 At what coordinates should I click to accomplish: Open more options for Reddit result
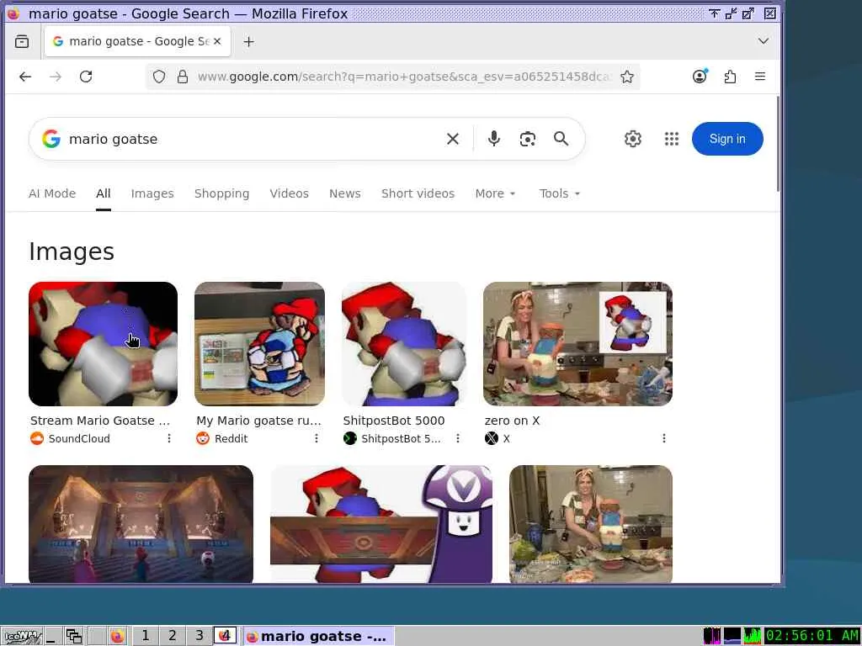point(317,438)
